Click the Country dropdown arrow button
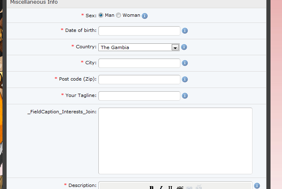The height and width of the screenshot is (189, 282). point(175,47)
